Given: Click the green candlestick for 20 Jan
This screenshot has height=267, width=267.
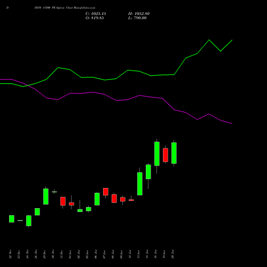Looking at the screenshot, I should coord(174,153).
